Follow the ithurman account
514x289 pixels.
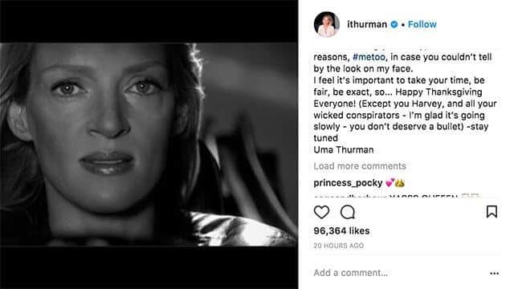tap(422, 24)
